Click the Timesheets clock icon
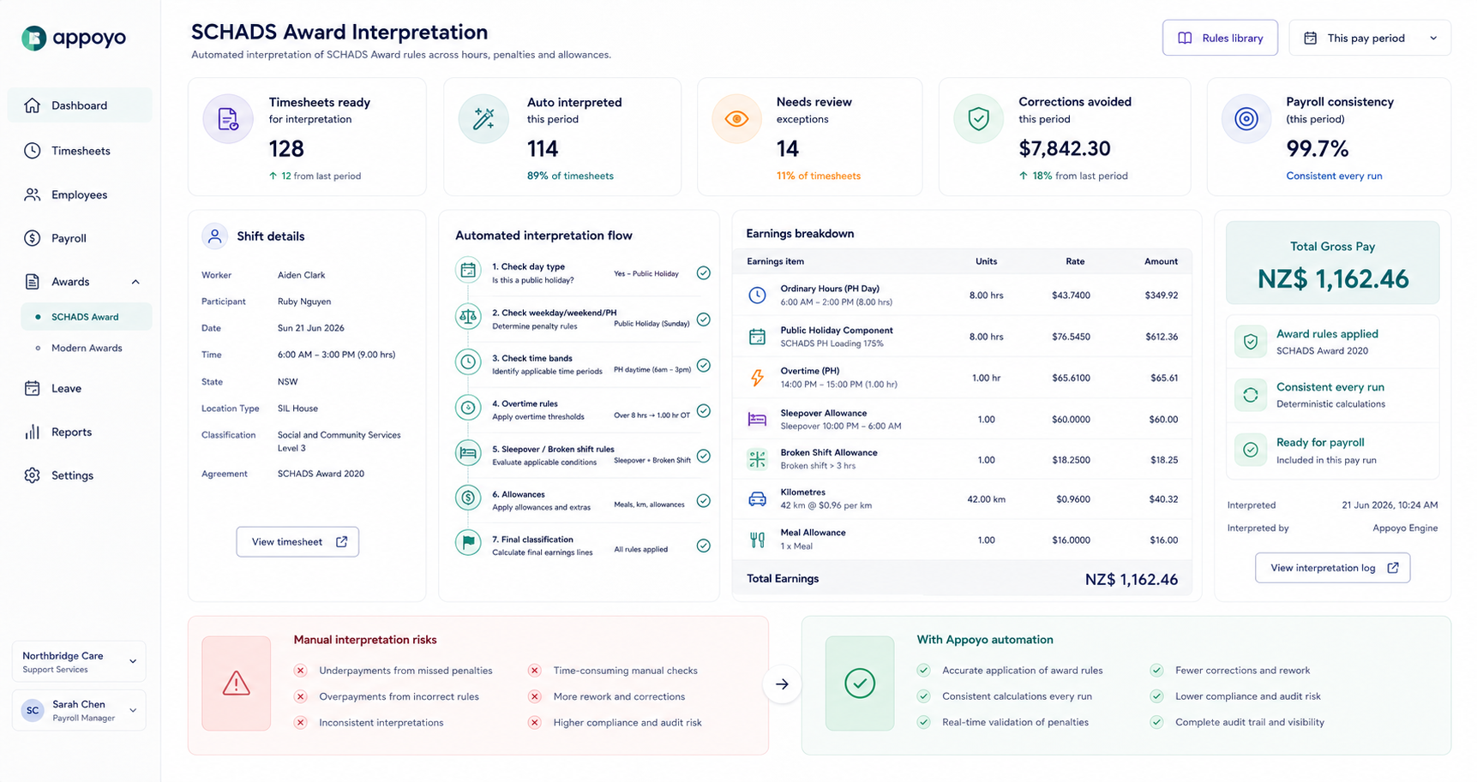This screenshot has width=1477, height=782. pyautogui.click(x=33, y=151)
